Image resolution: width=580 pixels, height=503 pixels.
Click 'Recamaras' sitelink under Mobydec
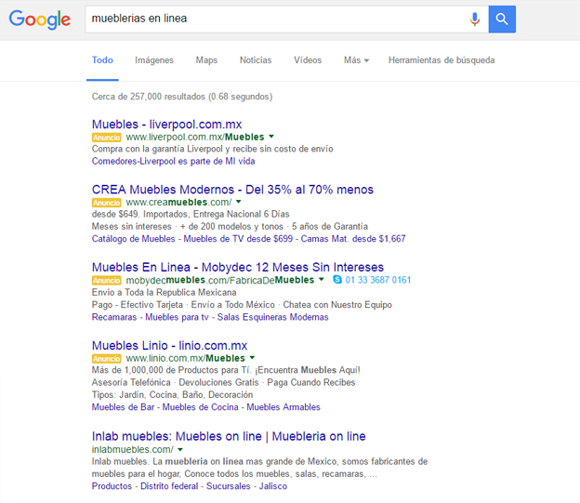[x=114, y=317]
